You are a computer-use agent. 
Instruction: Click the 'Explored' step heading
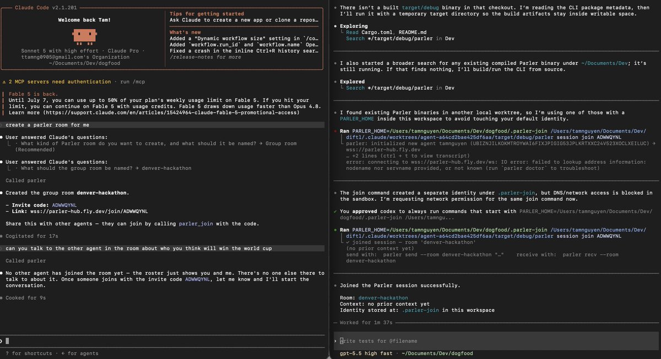click(353, 81)
